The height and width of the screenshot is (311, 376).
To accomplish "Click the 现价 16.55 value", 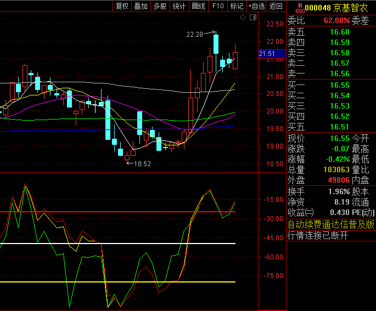I will 340,138.
